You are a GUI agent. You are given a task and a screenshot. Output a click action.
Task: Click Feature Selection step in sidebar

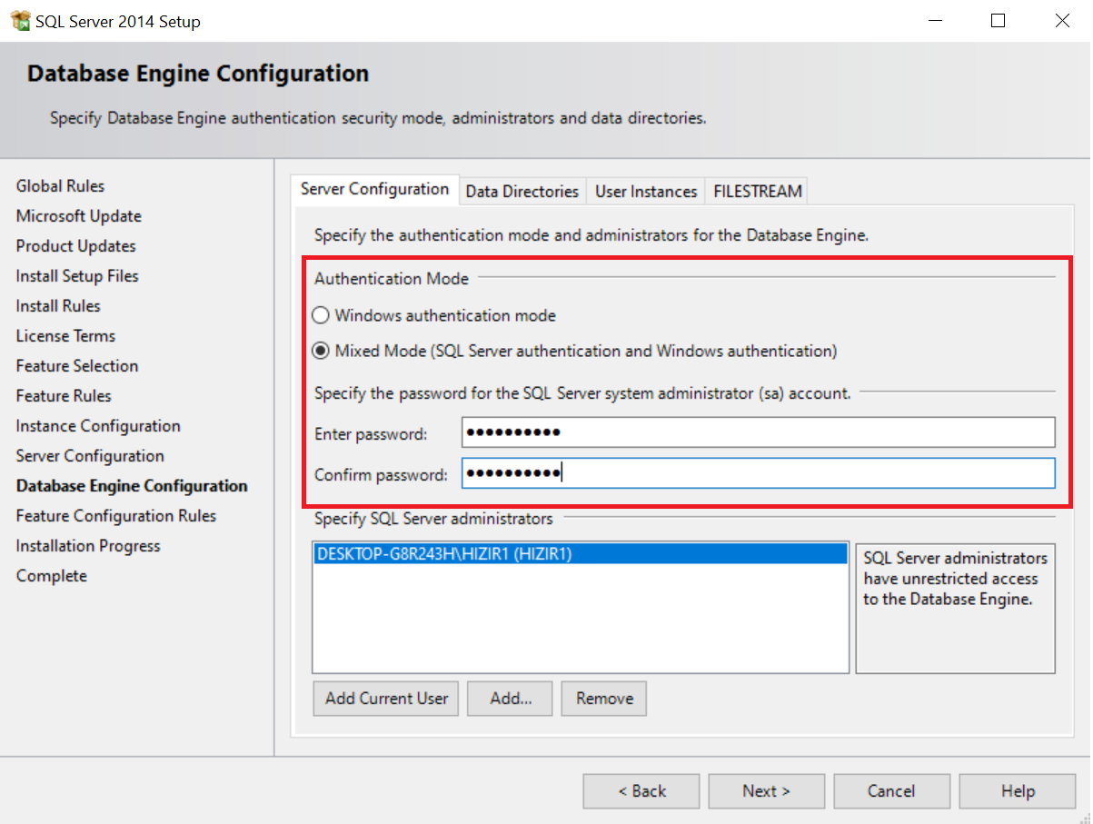pyautogui.click(x=77, y=366)
